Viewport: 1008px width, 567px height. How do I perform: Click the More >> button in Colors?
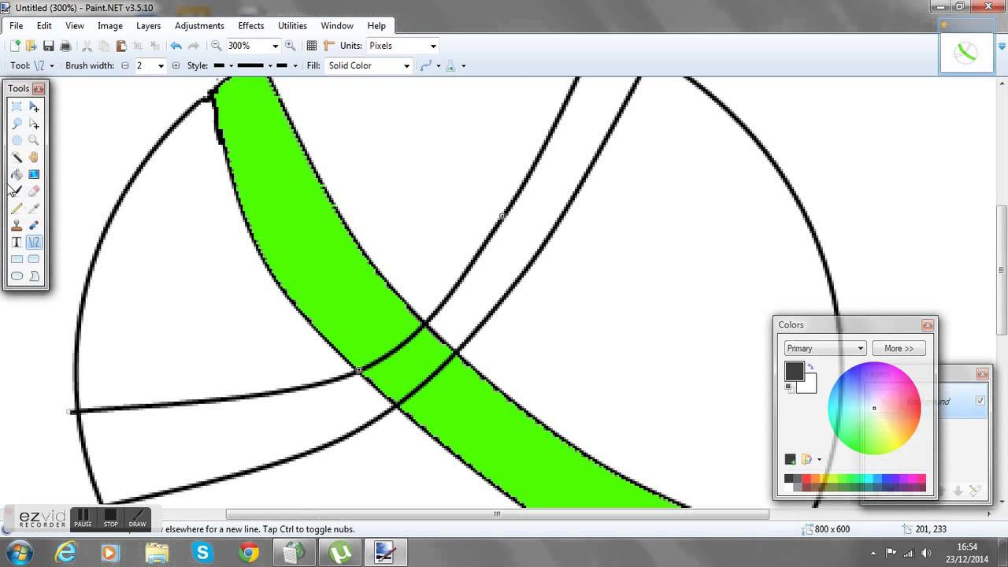click(x=899, y=348)
